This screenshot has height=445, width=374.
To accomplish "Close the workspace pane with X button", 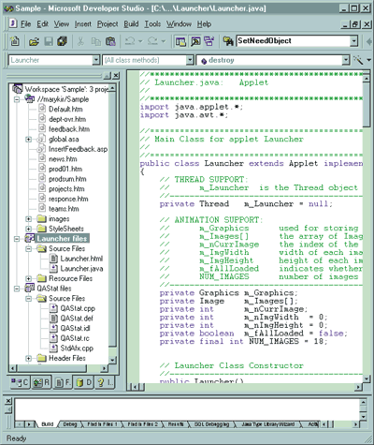I will tap(116, 75).
